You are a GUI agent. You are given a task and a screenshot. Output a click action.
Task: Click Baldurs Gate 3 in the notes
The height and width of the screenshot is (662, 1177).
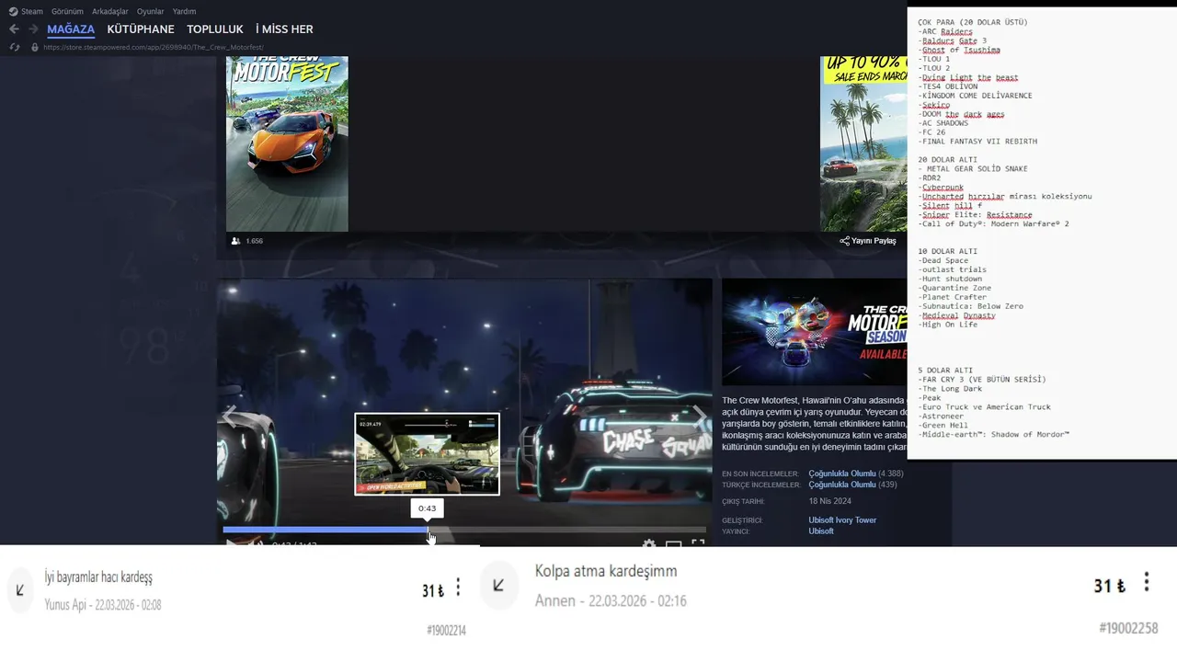tap(952, 40)
